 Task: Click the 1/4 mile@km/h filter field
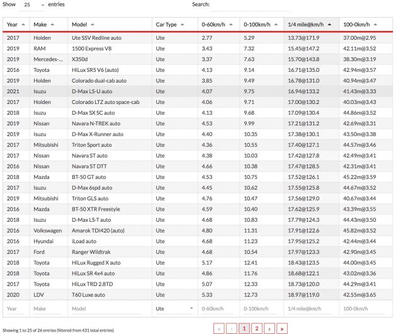pos(310,308)
